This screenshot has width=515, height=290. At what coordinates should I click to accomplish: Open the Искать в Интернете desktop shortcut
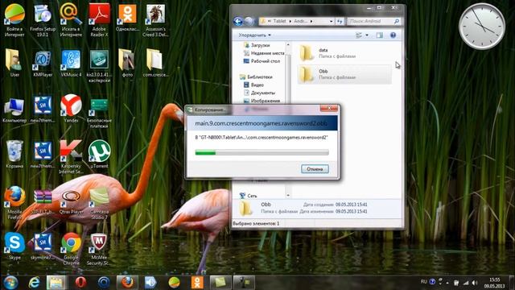tap(71, 20)
